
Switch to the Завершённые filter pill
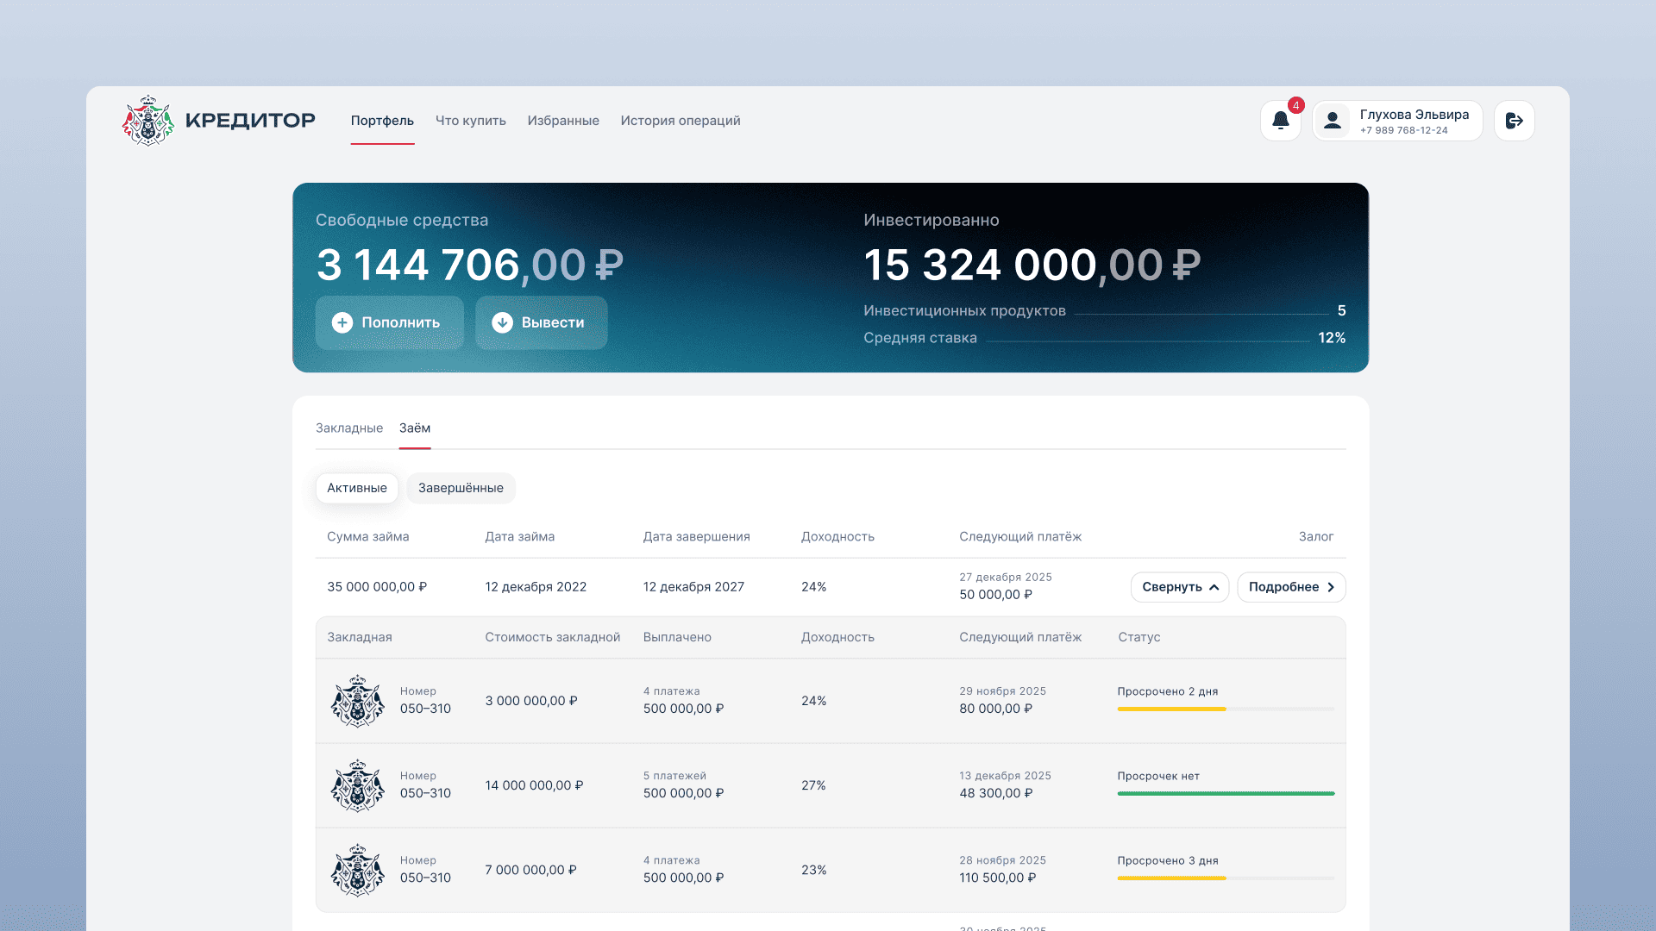coord(461,488)
